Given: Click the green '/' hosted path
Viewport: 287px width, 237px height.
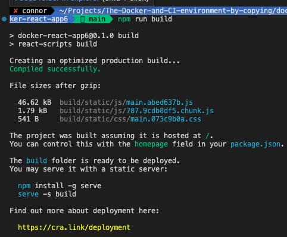Looking at the screenshot, I should [x=207, y=136].
